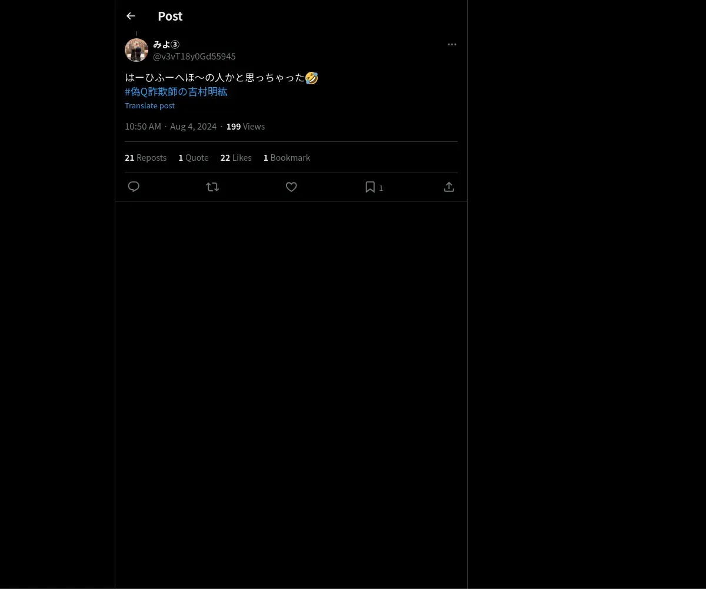Open the author's profile avatar
706x589 pixels.
pyautogui.click(x=136, y=50)
